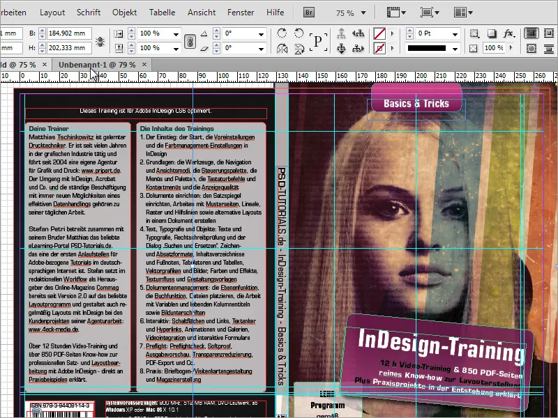Expand the horizontal scale percentage dropdown
Image resolution: width=558 pixels, height=418 pixels.
[176, 34]
